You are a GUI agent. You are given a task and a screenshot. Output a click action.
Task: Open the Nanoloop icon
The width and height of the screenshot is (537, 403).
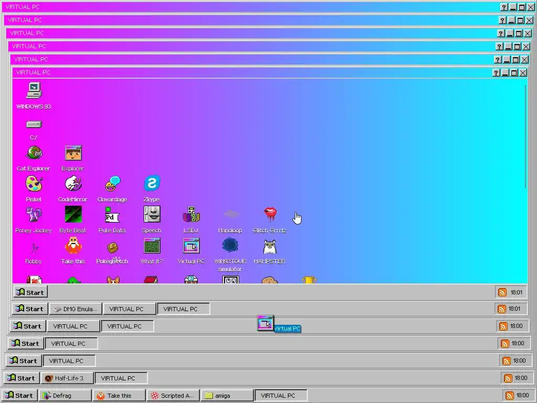coord(231,215)
